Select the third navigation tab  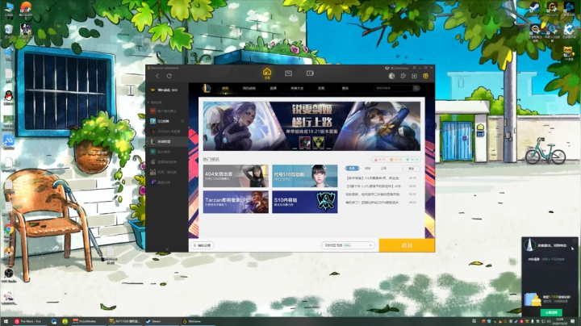(x=273, y=88)
